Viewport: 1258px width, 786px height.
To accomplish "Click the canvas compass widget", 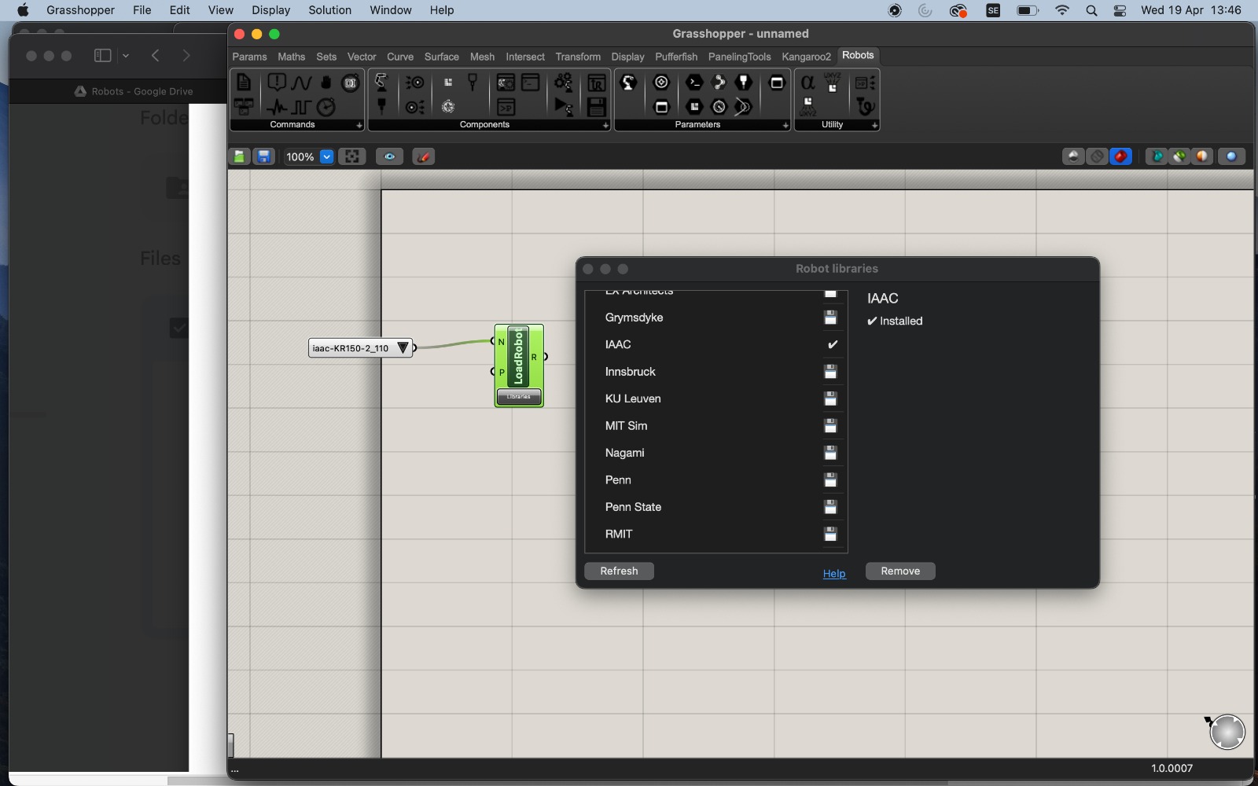I will (1227, 732).
